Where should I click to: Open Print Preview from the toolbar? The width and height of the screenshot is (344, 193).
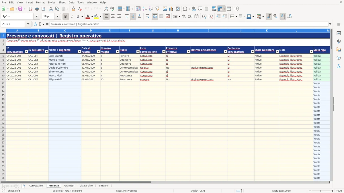point(43,9)
